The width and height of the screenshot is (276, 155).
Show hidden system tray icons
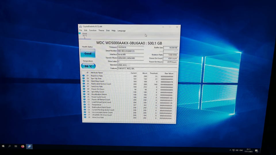(230, 150)
